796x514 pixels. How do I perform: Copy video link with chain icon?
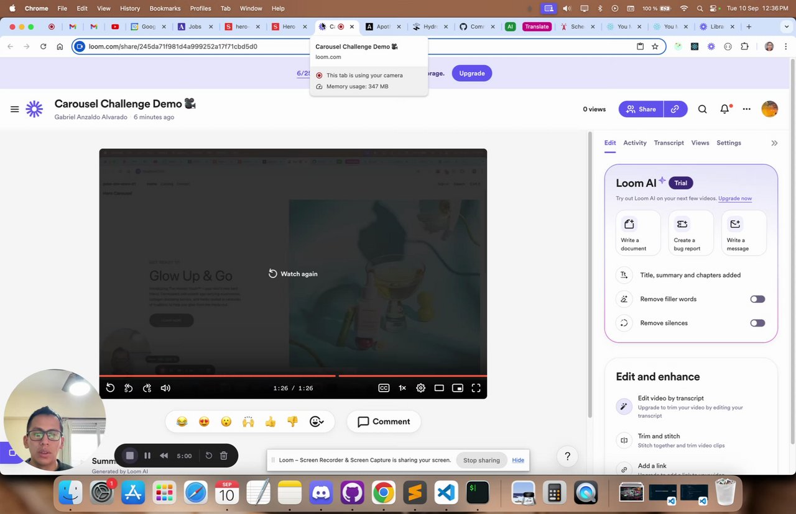coord(675,109)
